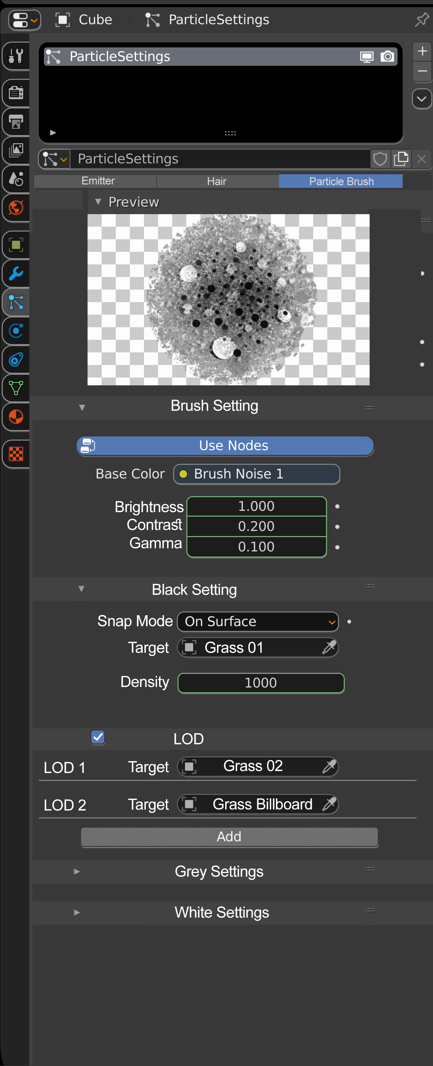This screenshot has width=433, height=1066.
Task: Open the Object properties tab
Action: [16, 245]
